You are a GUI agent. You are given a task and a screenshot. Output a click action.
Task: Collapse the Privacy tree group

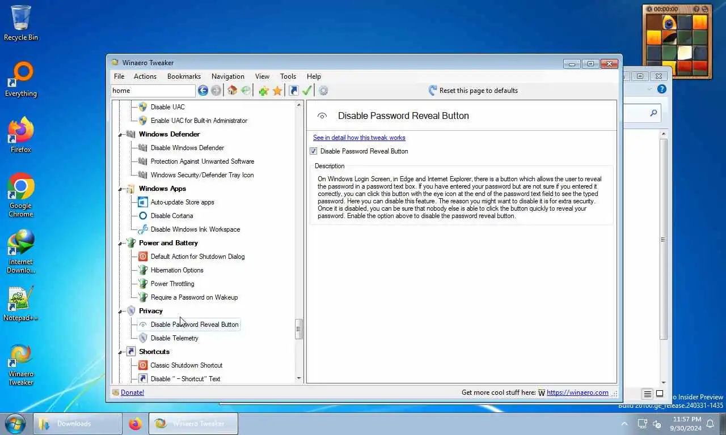click(x=120, y=312)
